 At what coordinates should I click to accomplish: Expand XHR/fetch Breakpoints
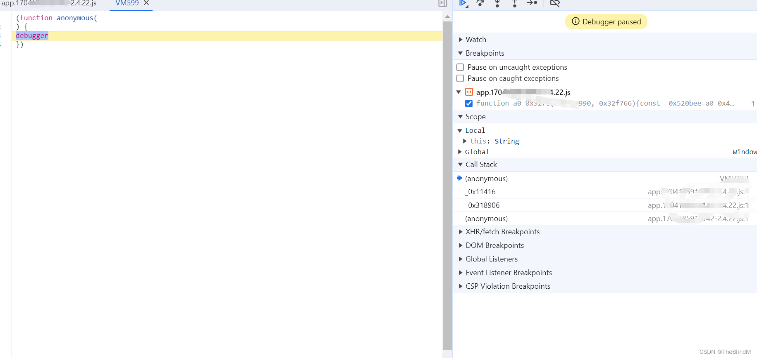click(461, 232)
